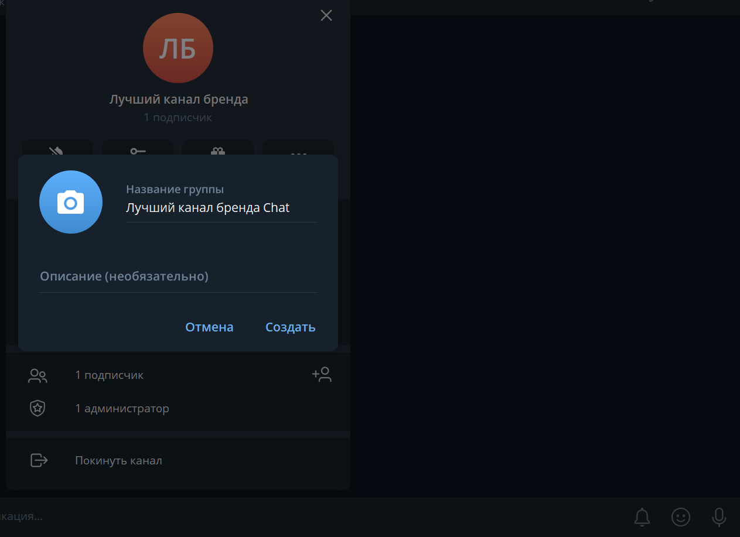Click the leave channel exit icon
The height and width of the screenshot is (537, 740).
tap(38, 460)
